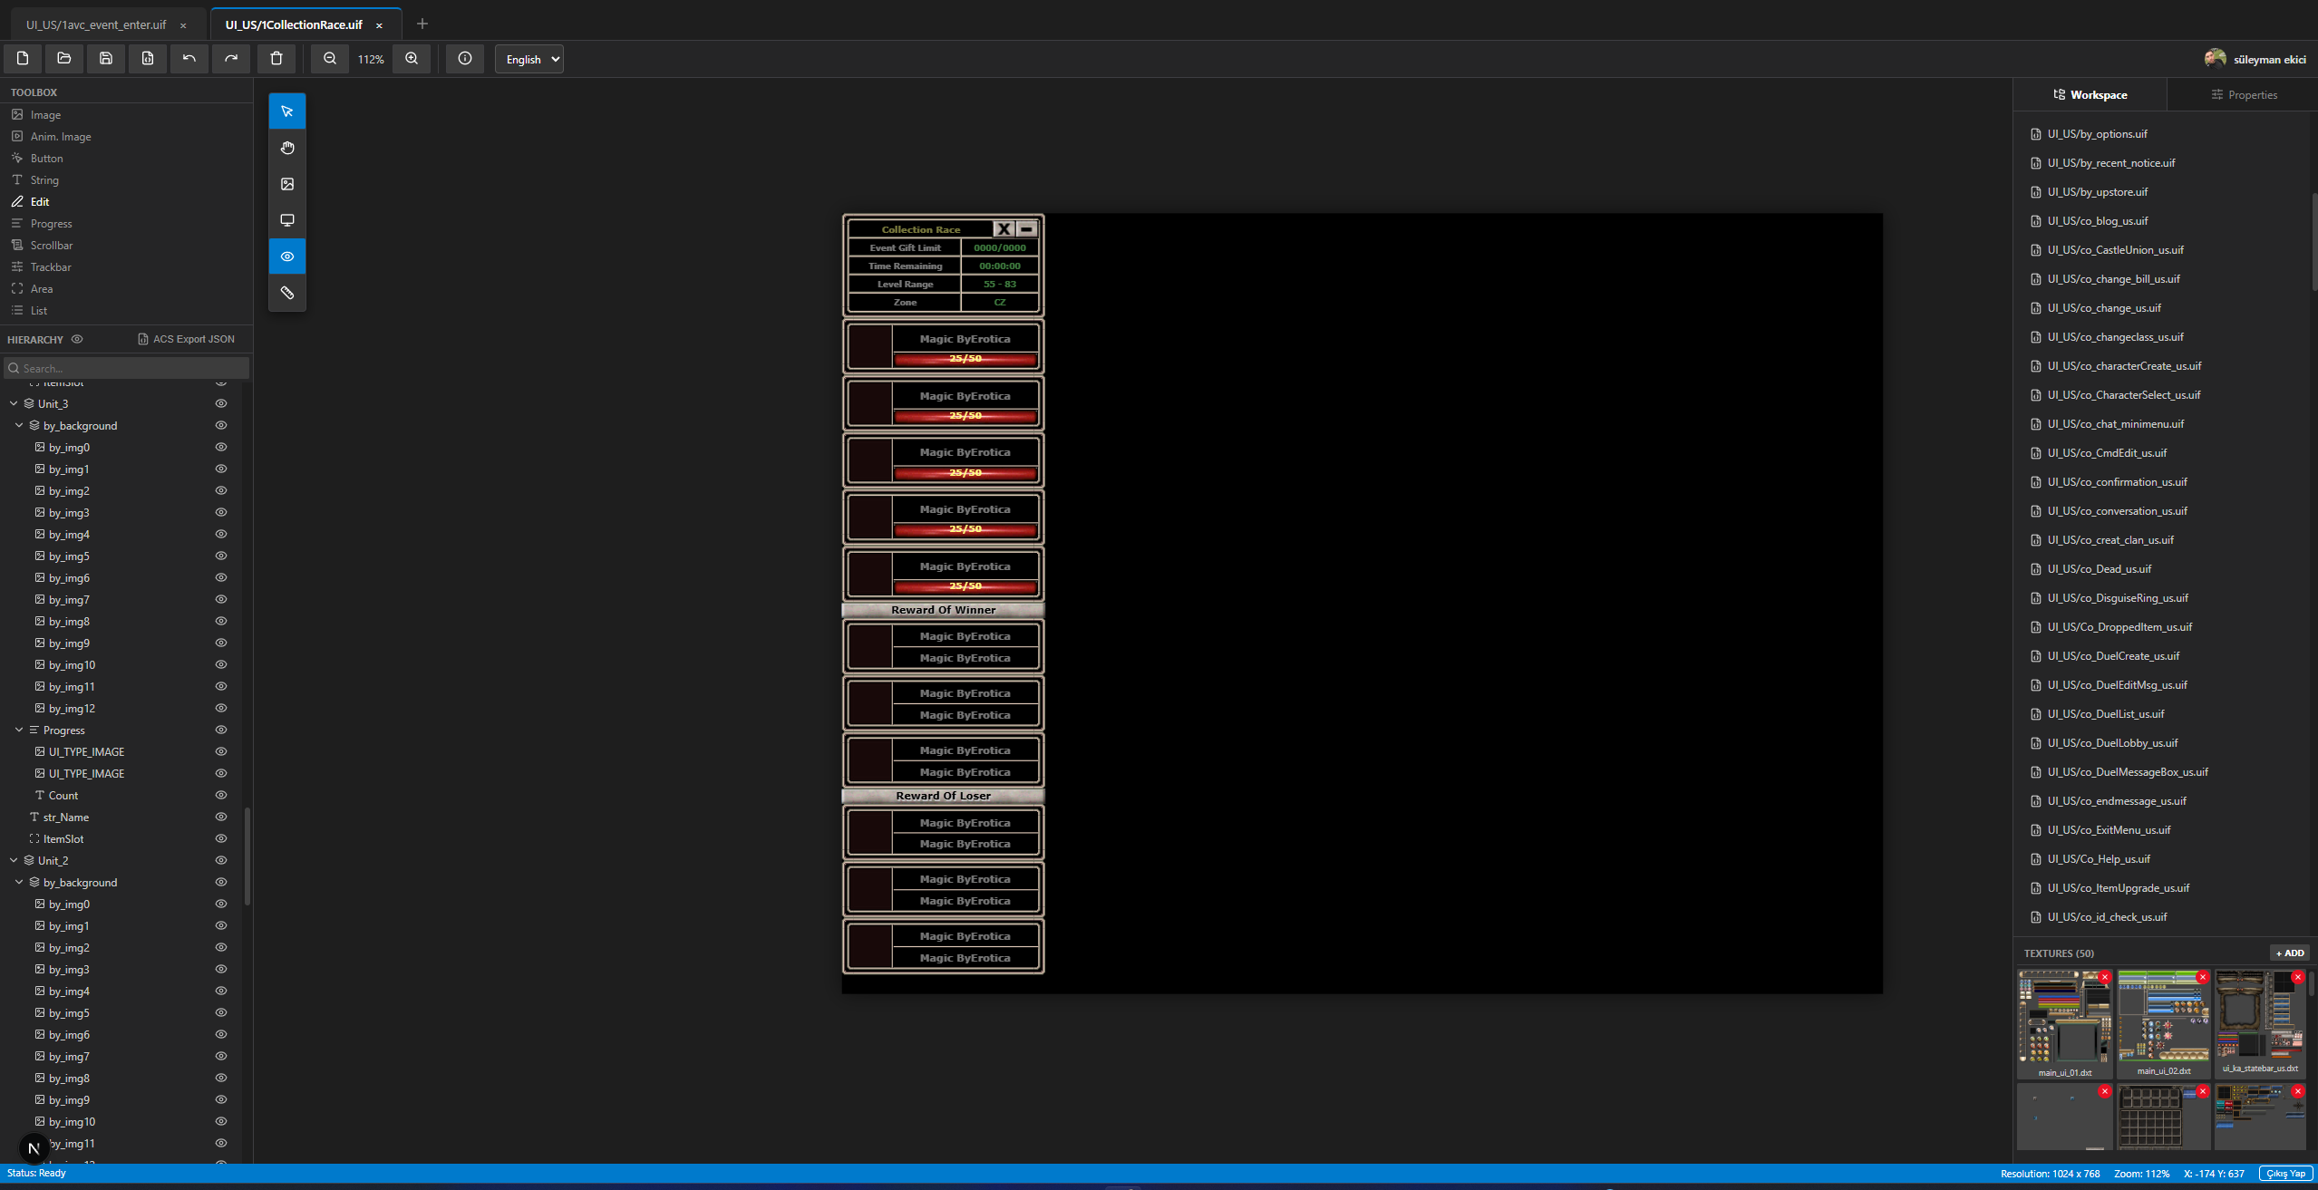Open the info circle icon
Image resolution: width=2318 pixels, height=1190 pixels.
[465, 59]
